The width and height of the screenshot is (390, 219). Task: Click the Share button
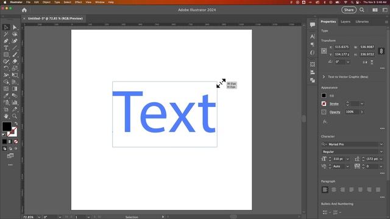[349, 10]
